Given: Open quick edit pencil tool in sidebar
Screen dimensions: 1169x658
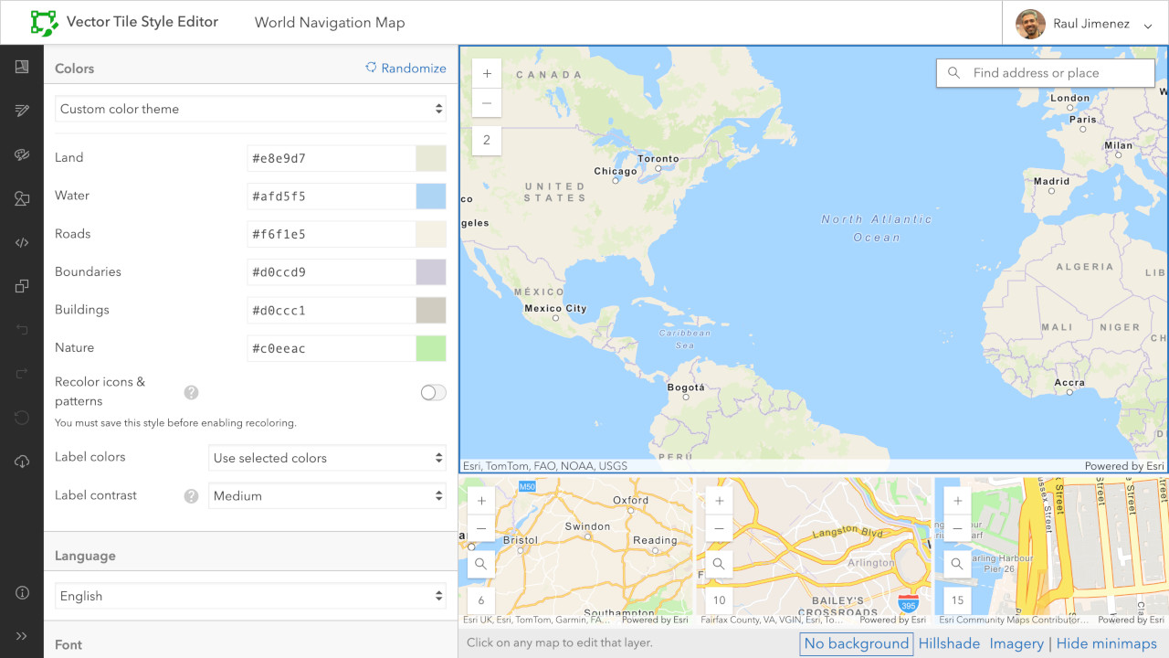Looking at the screenshot, I should coord(22,111).
